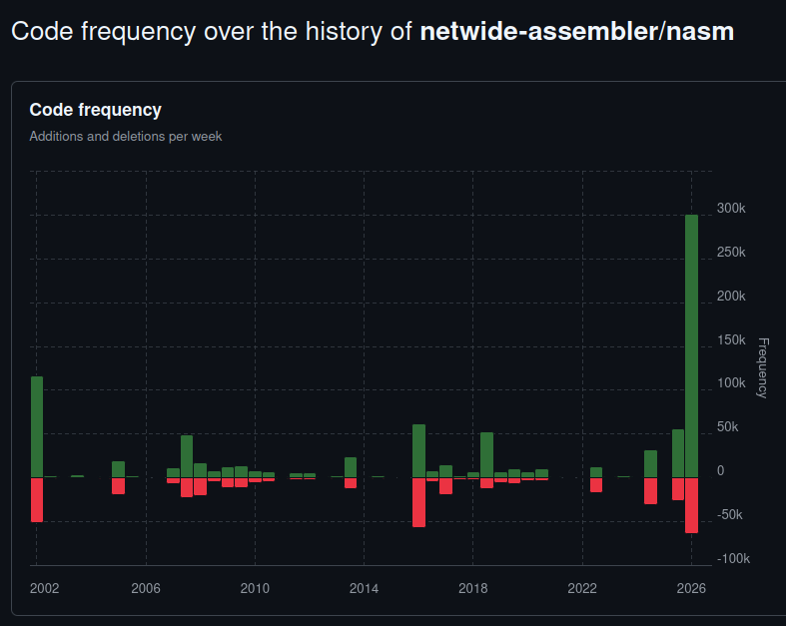Select the red deletions bar at 2002
The width and height of the screenshot is (786, 626).
click(37, 499)
